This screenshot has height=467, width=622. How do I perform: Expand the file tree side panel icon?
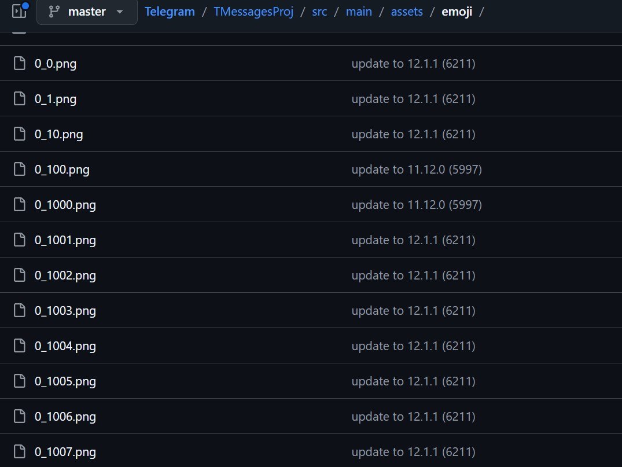(19, 12)
